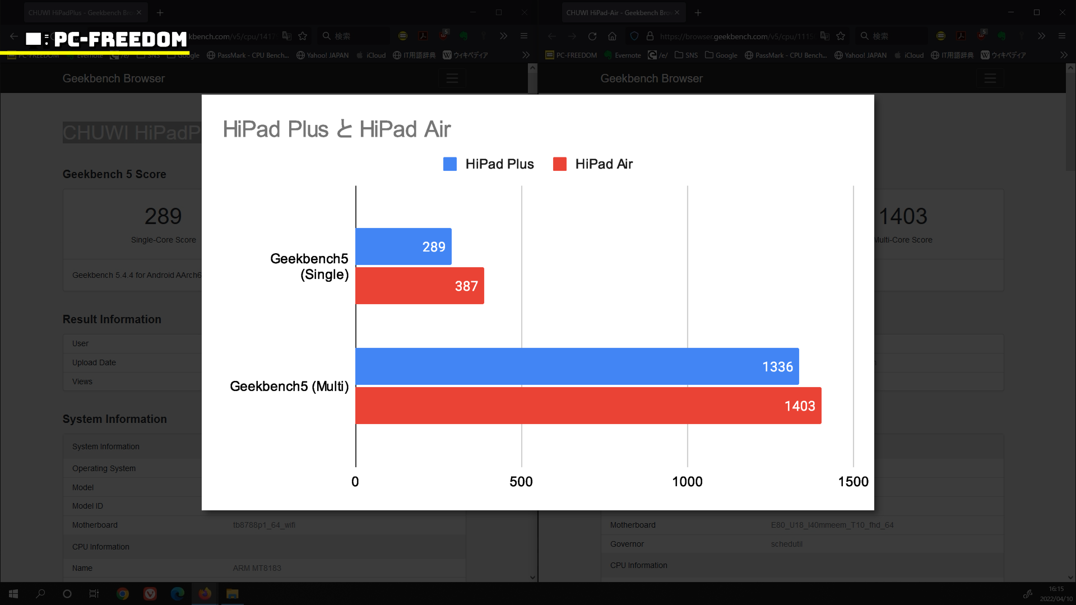The image size is (1076, 605).
Task: Open the Yahoo! JAPAN bookmark in the right browser
Action: coord(860,55)
